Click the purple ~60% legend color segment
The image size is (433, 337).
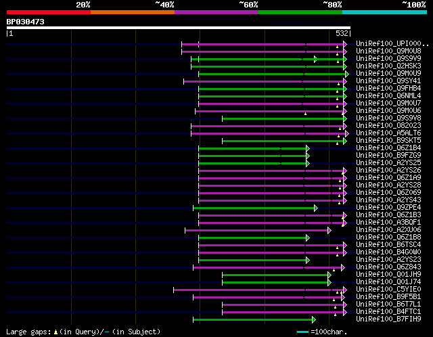(216, 12)
